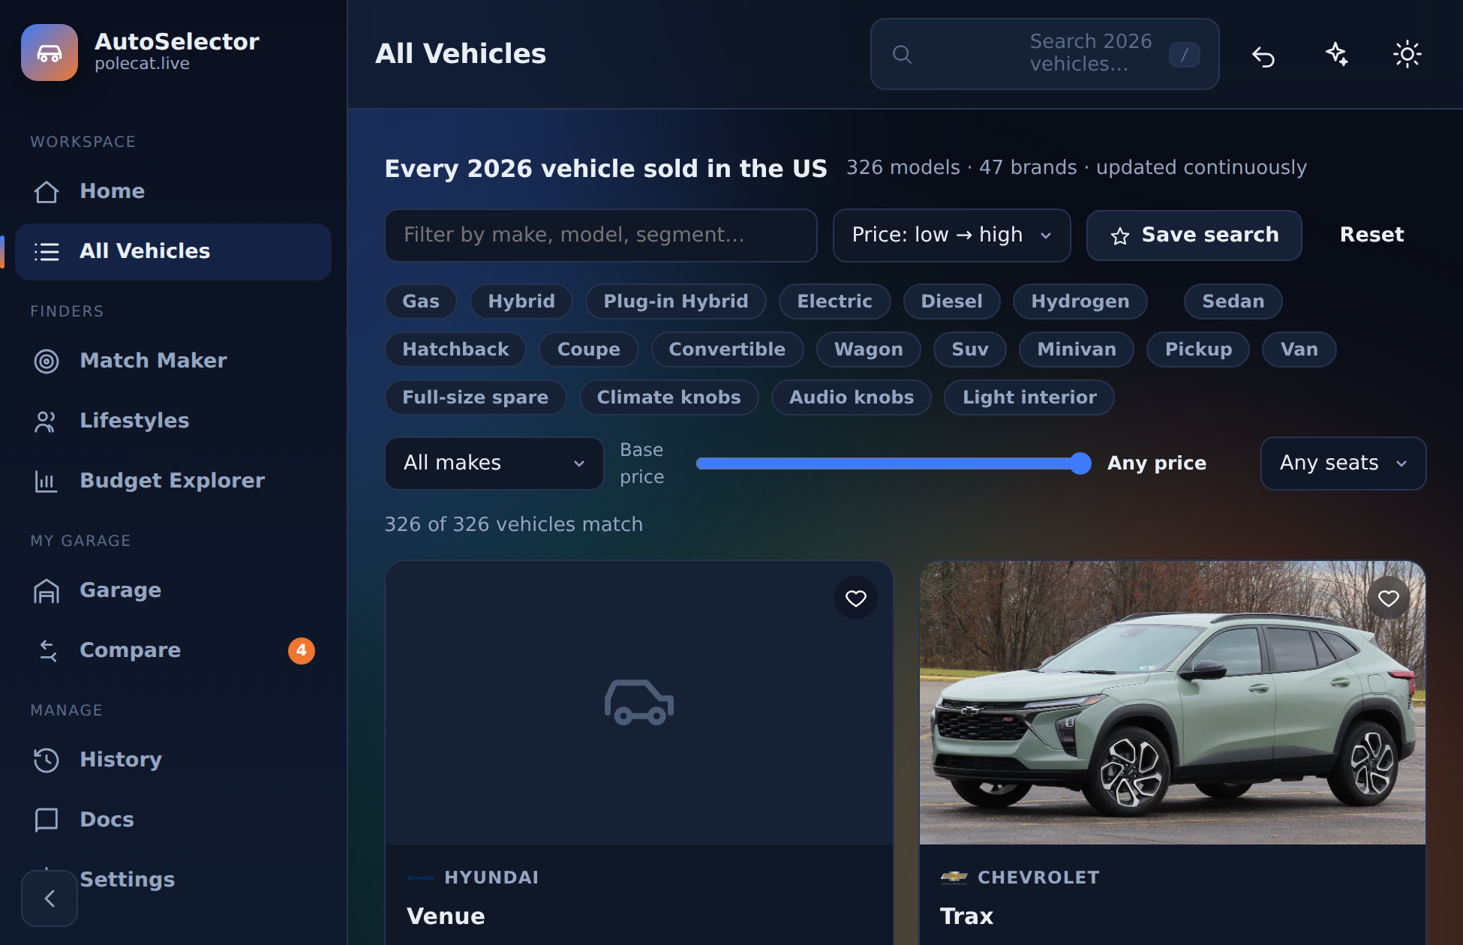
Task: Favorite the Hyundai Venue with heart icon
Action: point(856,598)
